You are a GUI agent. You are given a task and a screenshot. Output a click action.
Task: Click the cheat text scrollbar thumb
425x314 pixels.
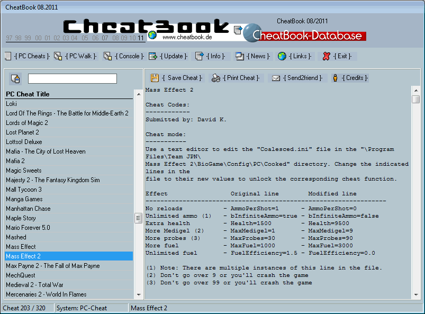[x=416, y=99]
